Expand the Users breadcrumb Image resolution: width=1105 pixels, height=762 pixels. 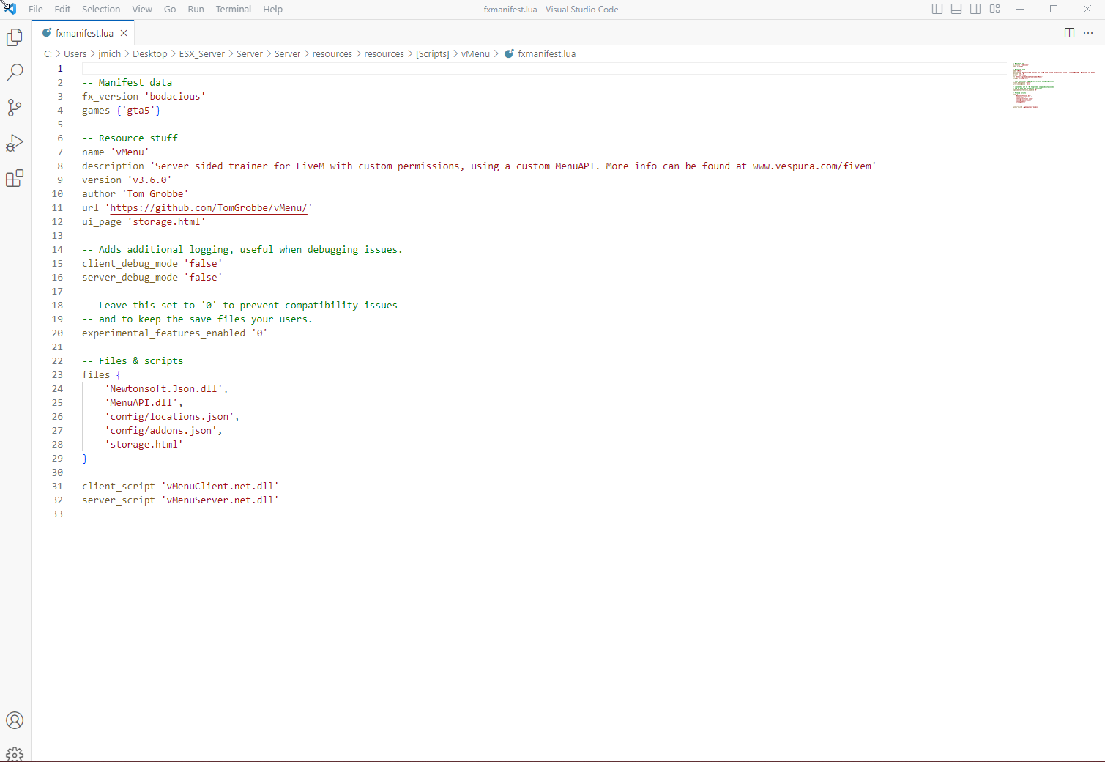(75, 53)
